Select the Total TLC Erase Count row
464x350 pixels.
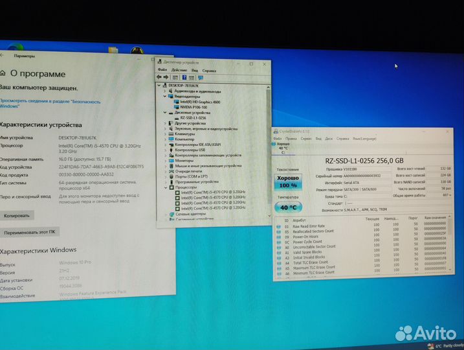[x=362, y=262]
